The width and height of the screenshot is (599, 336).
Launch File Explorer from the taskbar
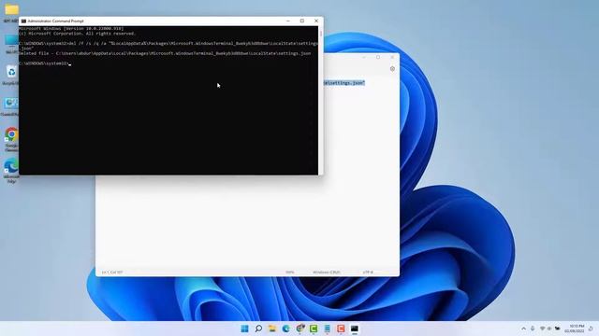(x=272, y=329)
